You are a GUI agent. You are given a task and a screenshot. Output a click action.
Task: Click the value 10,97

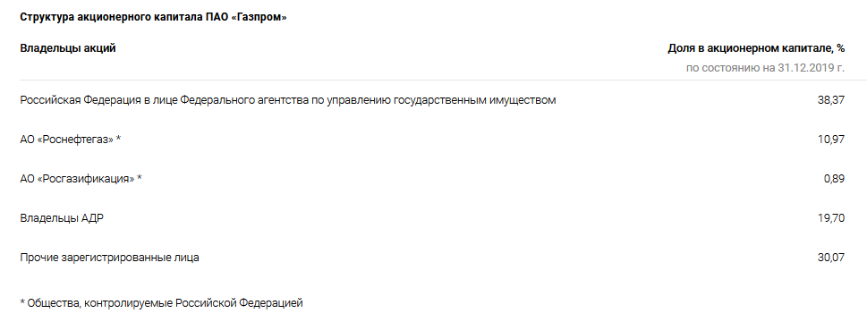point(831,140)
